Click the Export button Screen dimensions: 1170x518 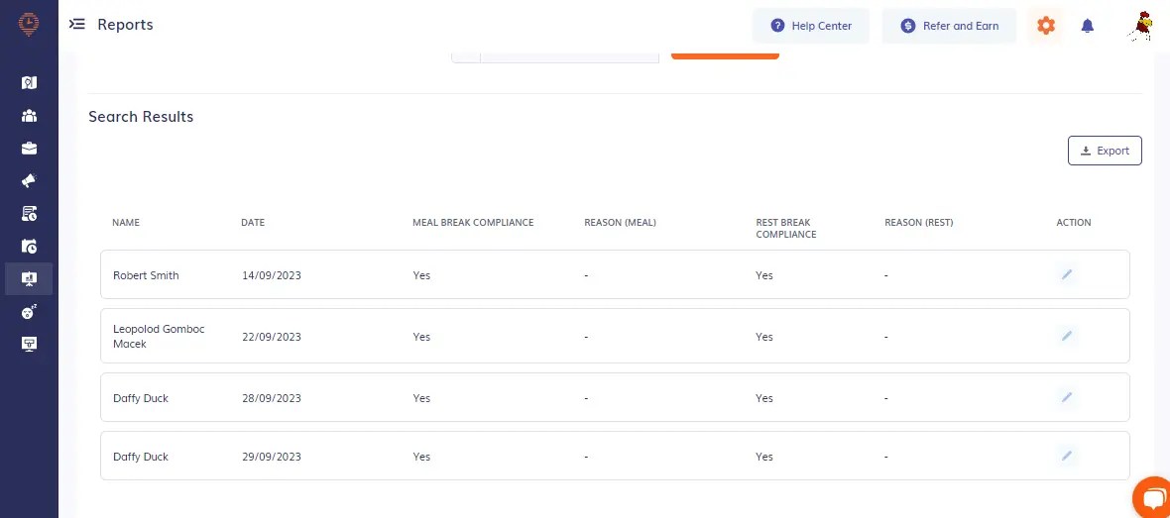(x=1105, y=151)
